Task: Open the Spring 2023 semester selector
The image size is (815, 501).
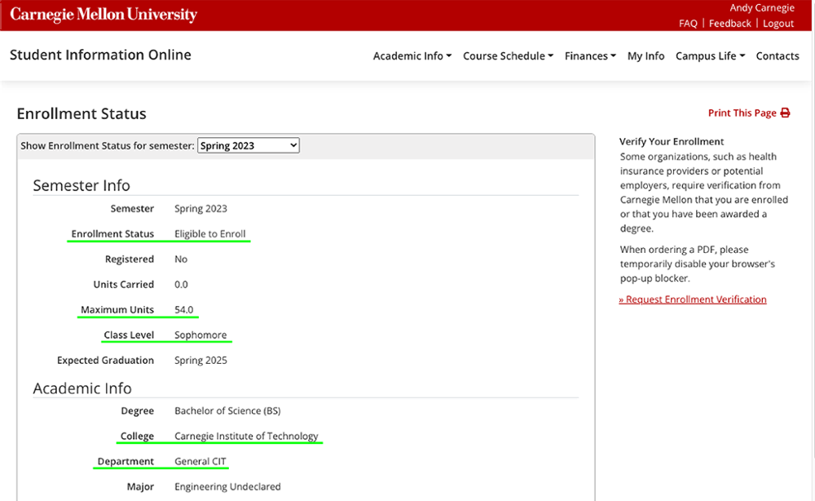Action: (249, 146)
